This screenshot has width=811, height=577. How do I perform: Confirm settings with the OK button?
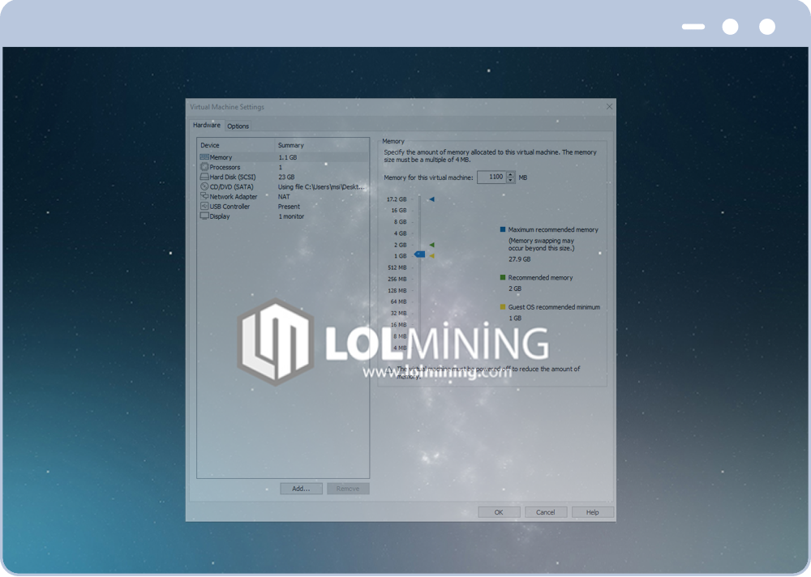(x=499, y=512)
